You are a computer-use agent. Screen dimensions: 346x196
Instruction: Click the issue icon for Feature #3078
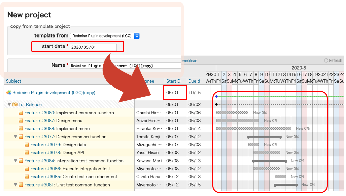pyautogui.click(x=27, y=152)
